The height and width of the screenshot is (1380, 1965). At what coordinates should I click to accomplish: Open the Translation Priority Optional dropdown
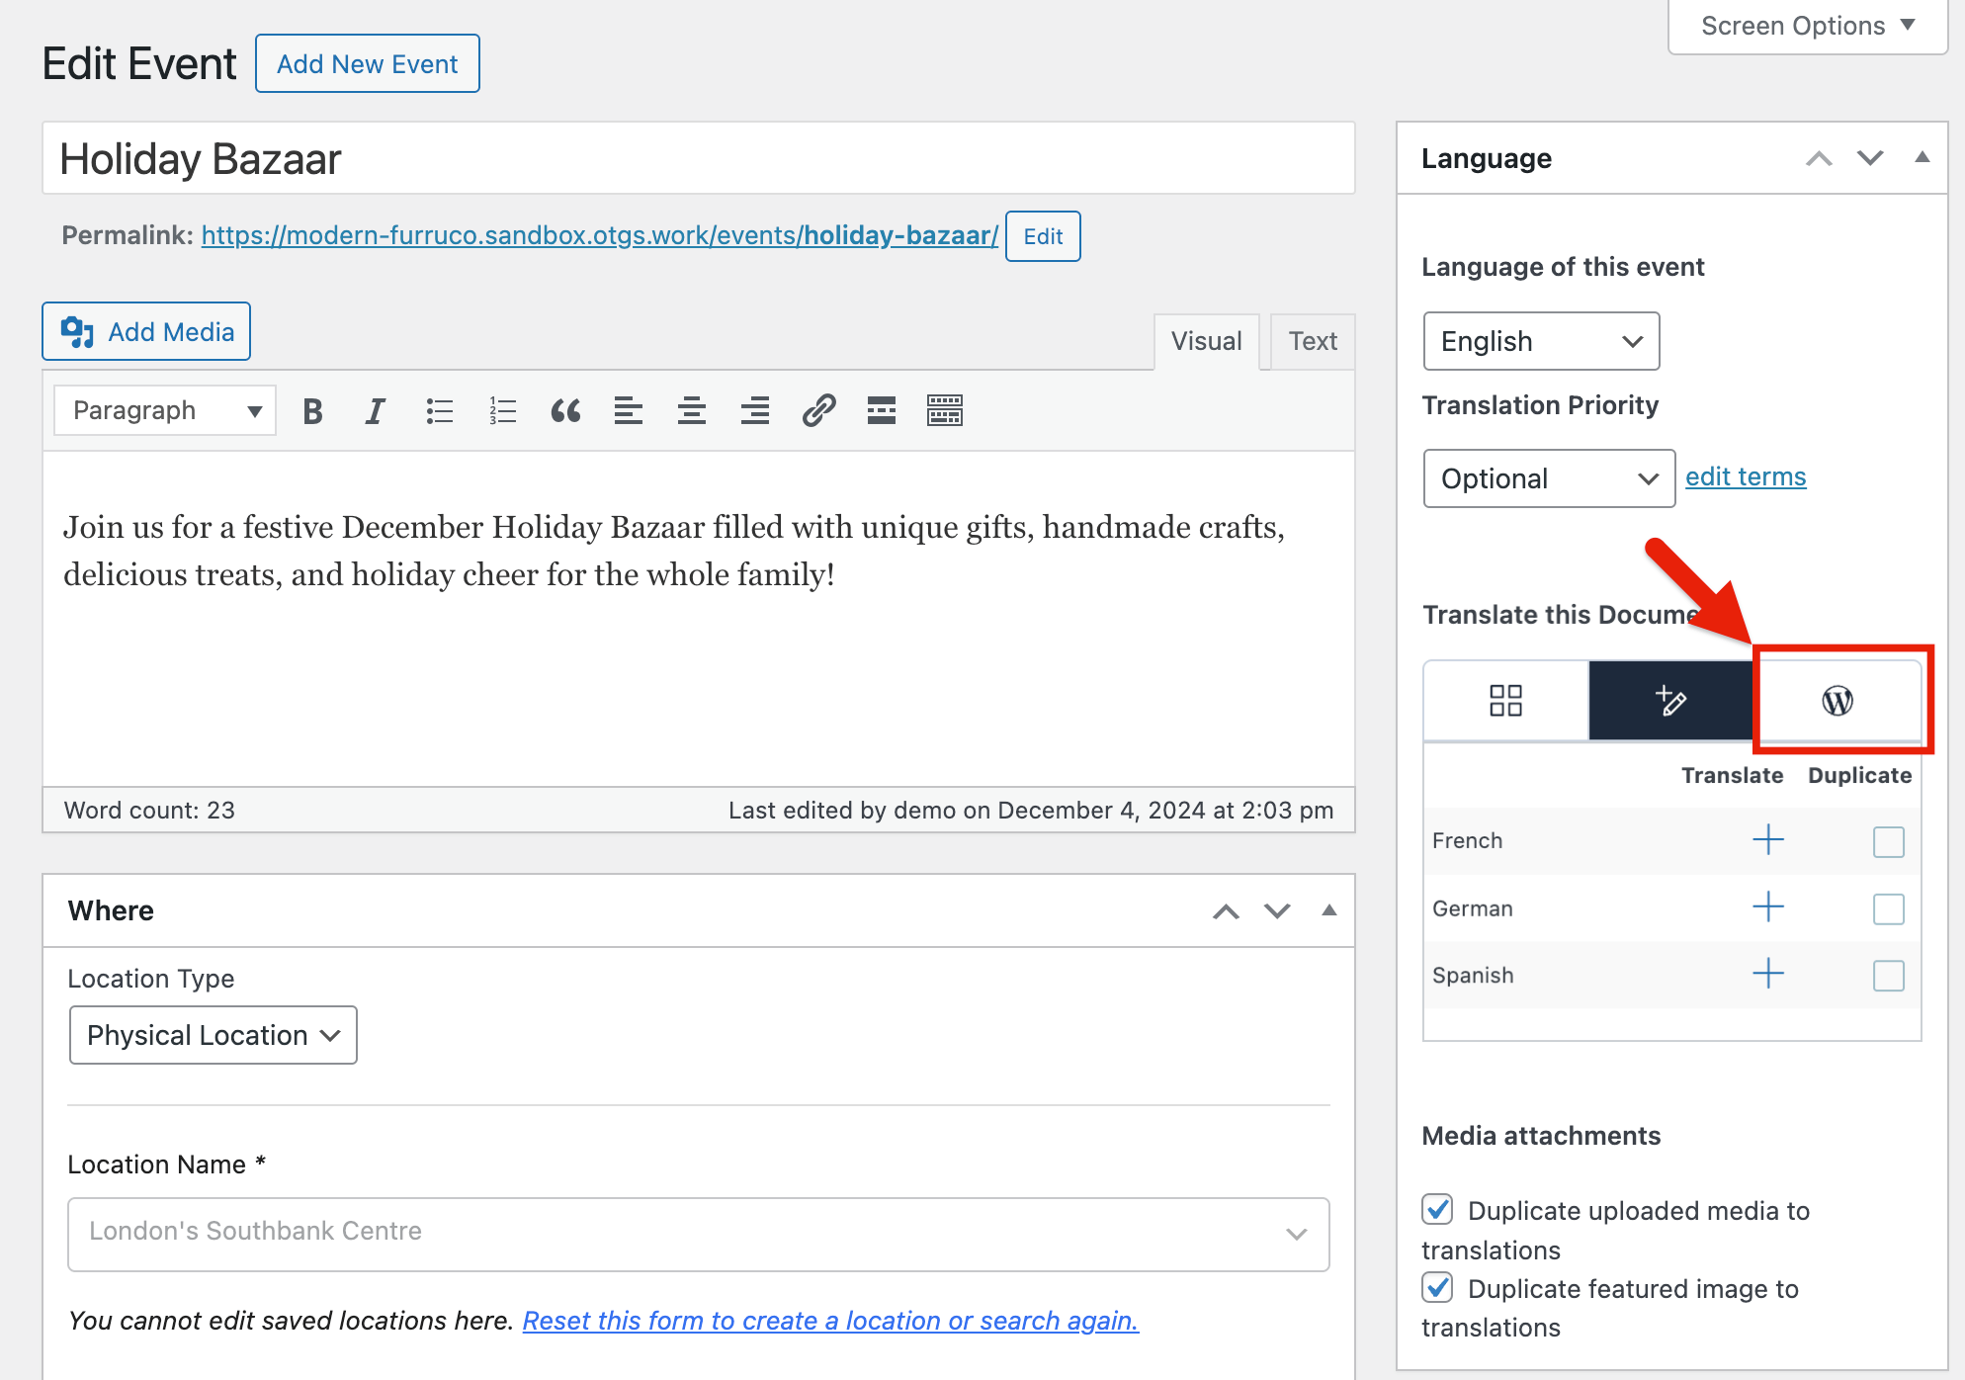(x=1548, y=479)
